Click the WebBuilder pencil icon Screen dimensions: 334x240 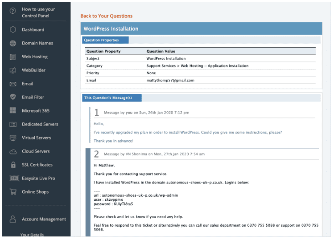pyautogui.click(x=13, y=70)
